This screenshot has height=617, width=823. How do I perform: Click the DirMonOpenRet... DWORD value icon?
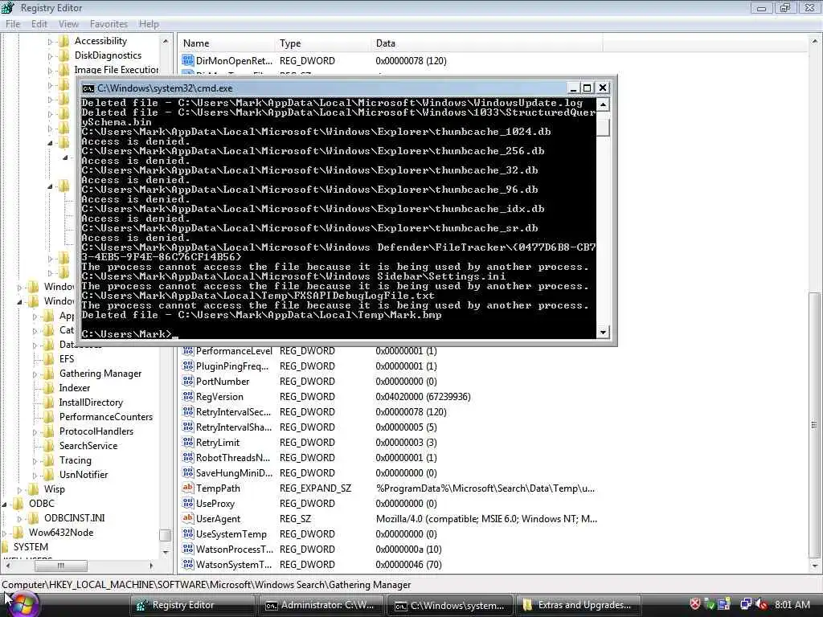point(188,60)
